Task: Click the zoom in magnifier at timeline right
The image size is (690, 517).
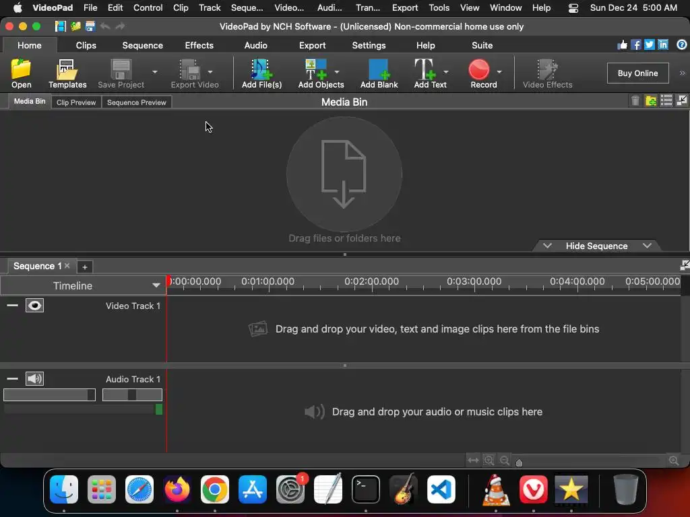Action: pyautogui.click(x=674, y=460)
